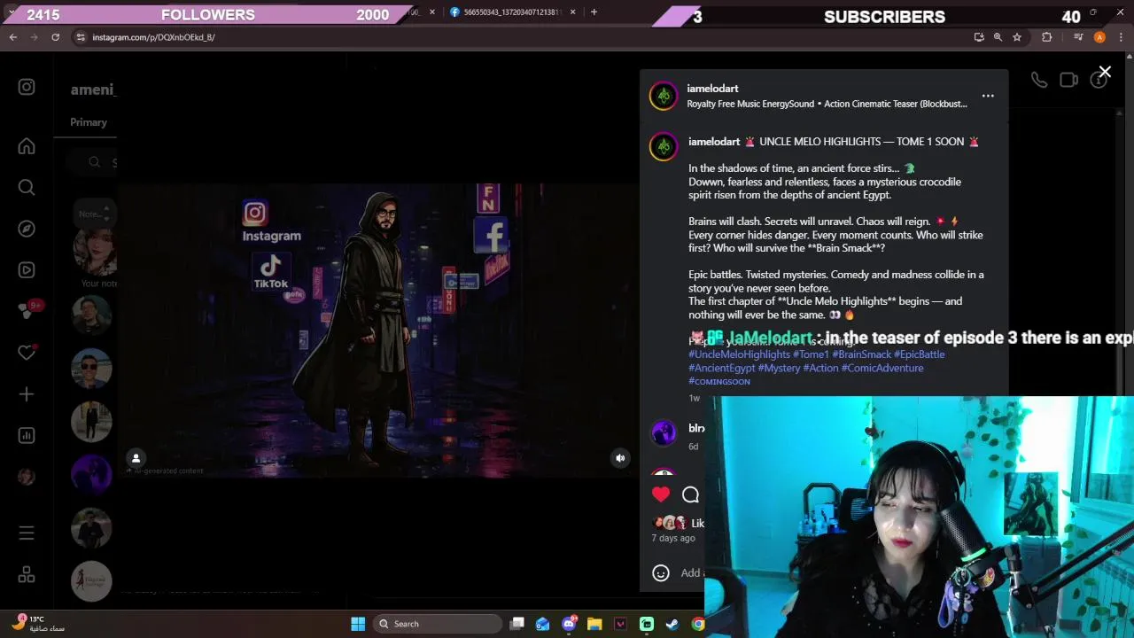This screenshot has width=1134, height=638.
Task: Open iamelodart avatar in post header
Action: point(664,96)
